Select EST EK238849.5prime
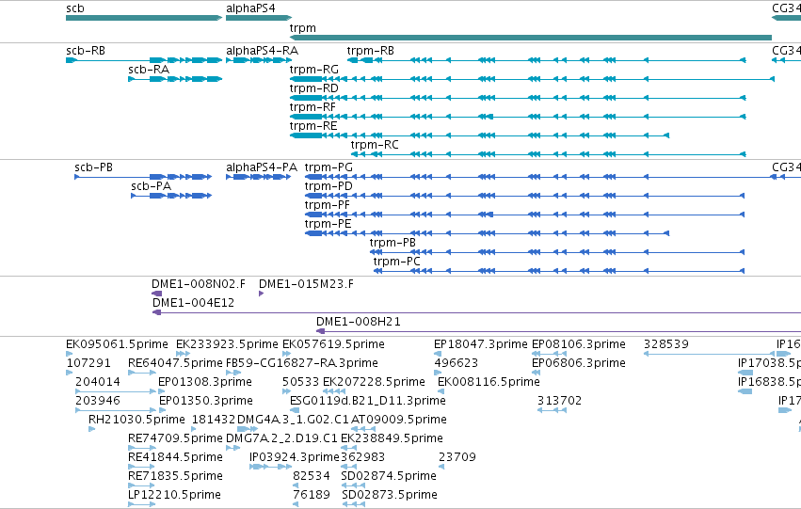The width and height of the screenshot is (801, 509). (392, 438)
